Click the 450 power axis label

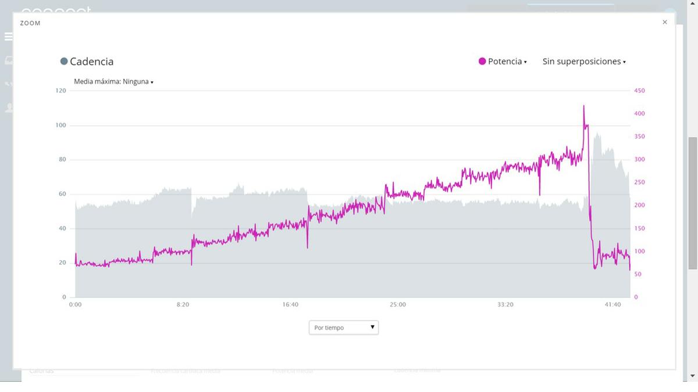click(x=639, y=91)
